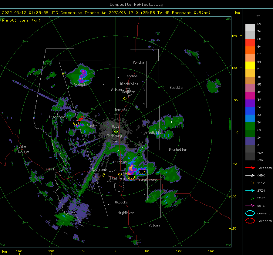273x255 pixels.
Task: Select the cyan current ellipse legend icon
Action: pyautogui.click(x=250, y=213)
